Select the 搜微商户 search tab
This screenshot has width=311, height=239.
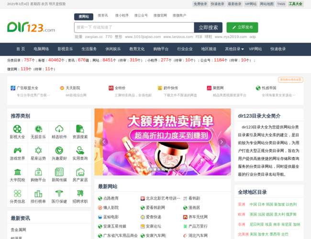pos(179,15)
